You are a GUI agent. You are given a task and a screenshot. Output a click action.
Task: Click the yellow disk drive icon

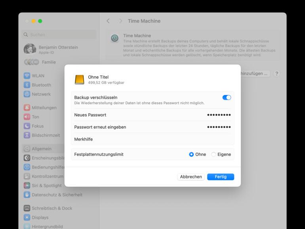(80, 80)
